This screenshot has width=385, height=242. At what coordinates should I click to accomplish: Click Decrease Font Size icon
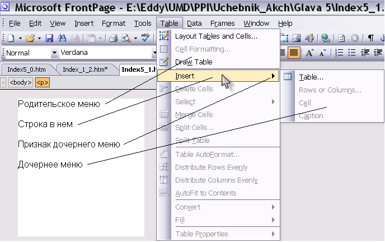point(323,53)
